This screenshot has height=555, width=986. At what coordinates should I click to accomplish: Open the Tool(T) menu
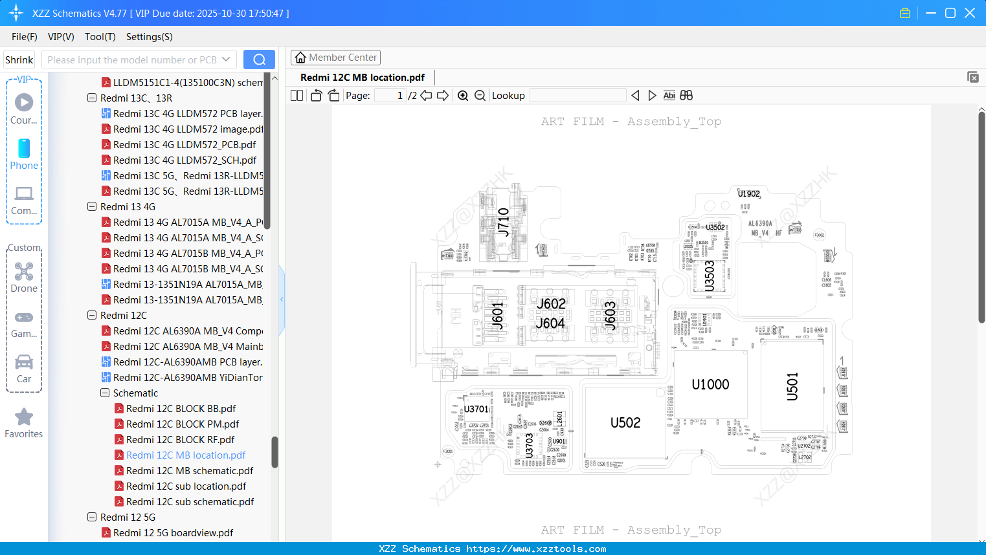click(x=100, y=37)
